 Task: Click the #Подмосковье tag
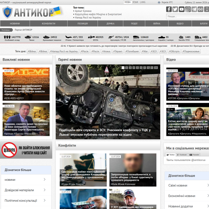pyautogui.click(x=191, y=51)
